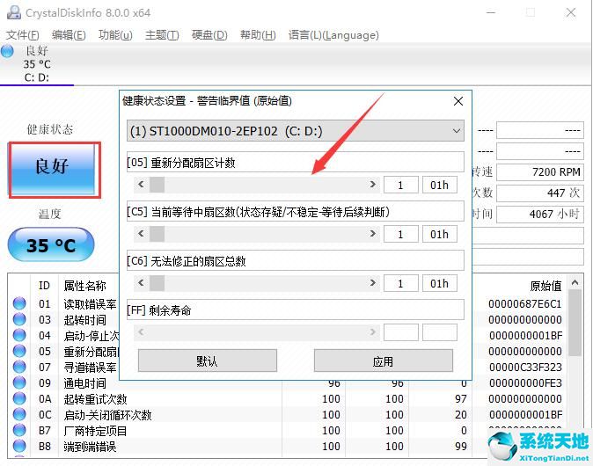Click status orb of B8 端到端错误 row
Image resolution: width=593 pixels, height=466 pixels.
(19, 447)
